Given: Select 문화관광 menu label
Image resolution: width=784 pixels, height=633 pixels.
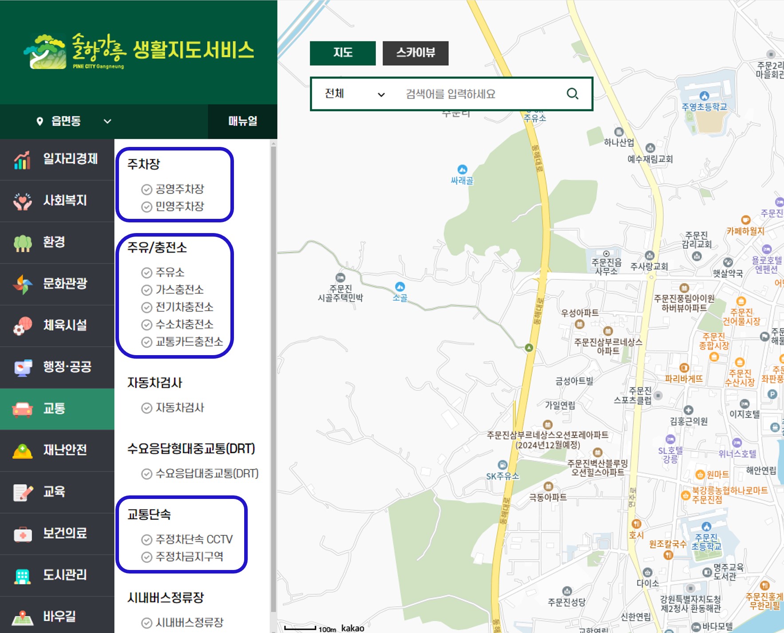Looking at the screenshot, I should pyautogui.click(x=65, y=284).
